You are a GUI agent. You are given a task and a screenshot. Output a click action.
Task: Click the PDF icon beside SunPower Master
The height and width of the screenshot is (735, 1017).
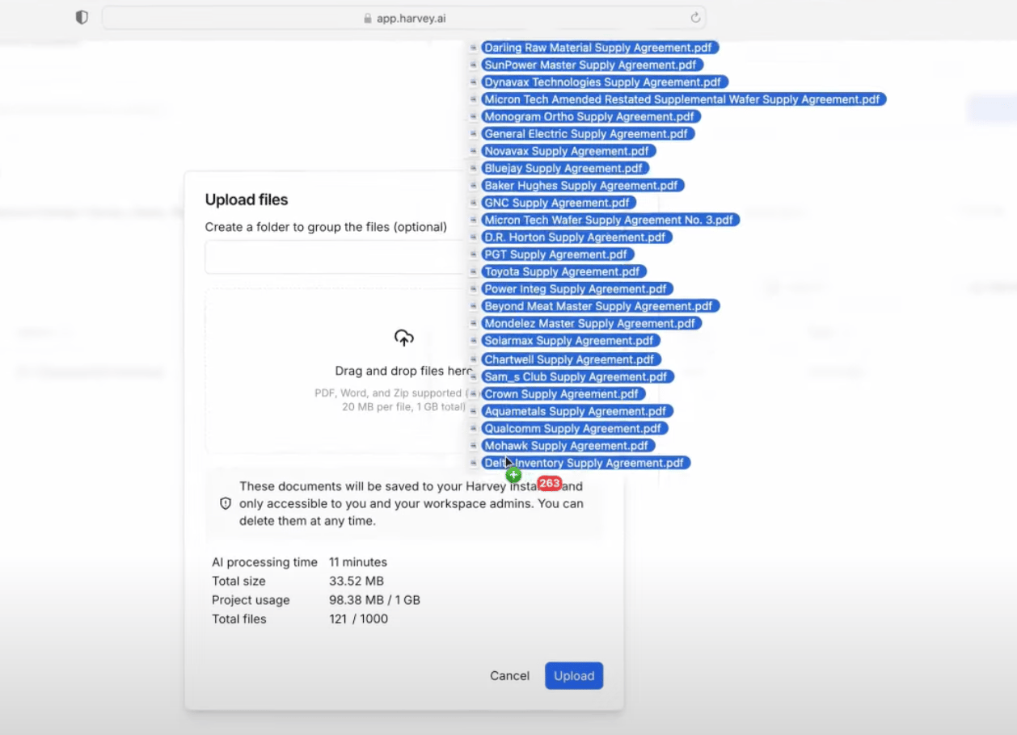474,65
